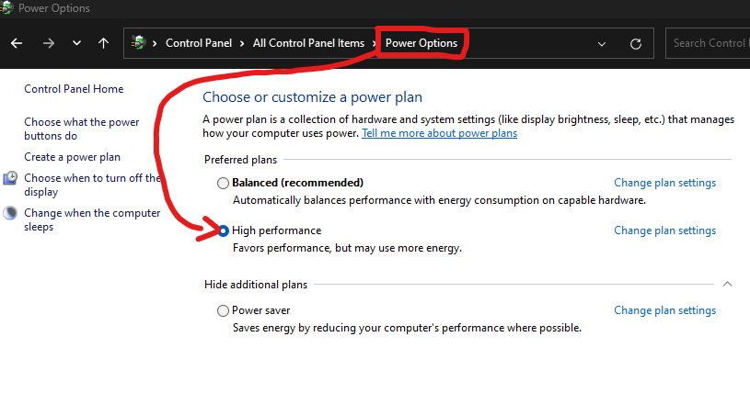Click the Power Options icon in address bar
The image size is (750, 393).
[x=139, y=43]
